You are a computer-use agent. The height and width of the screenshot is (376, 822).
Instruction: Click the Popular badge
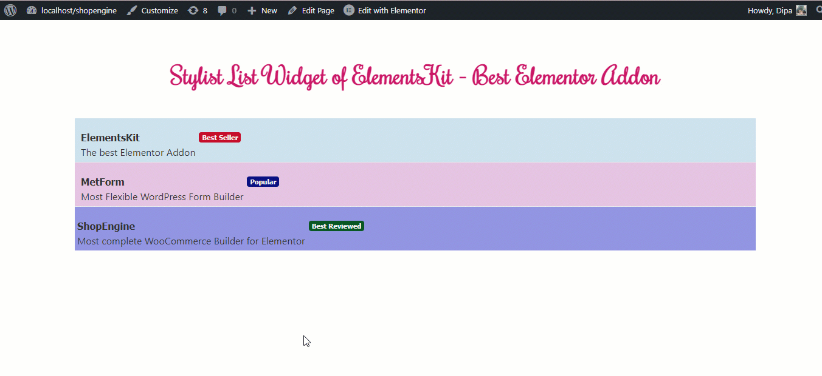[263, 182]
